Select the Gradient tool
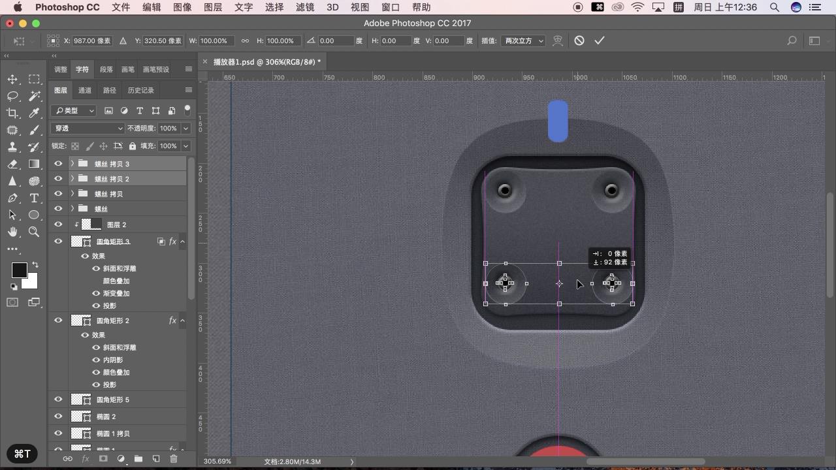836x470 pixels. (x=34, y=164)
